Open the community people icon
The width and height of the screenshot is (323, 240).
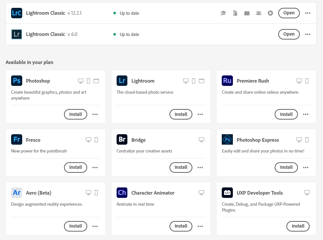pyautogui.click(x=259, y=13)
